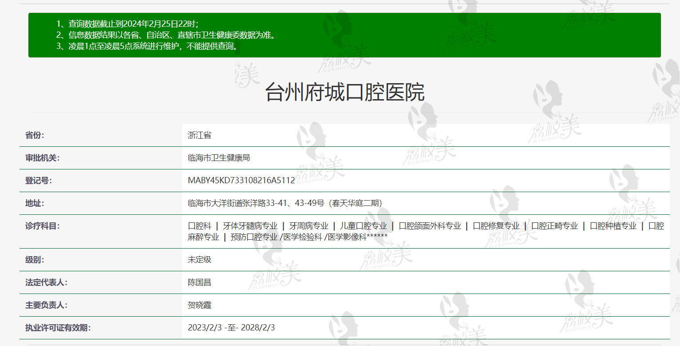The width and height of the screenshot is (680, 346).
Task: Click 口腔科 in the department list
Action: point(200,226)
